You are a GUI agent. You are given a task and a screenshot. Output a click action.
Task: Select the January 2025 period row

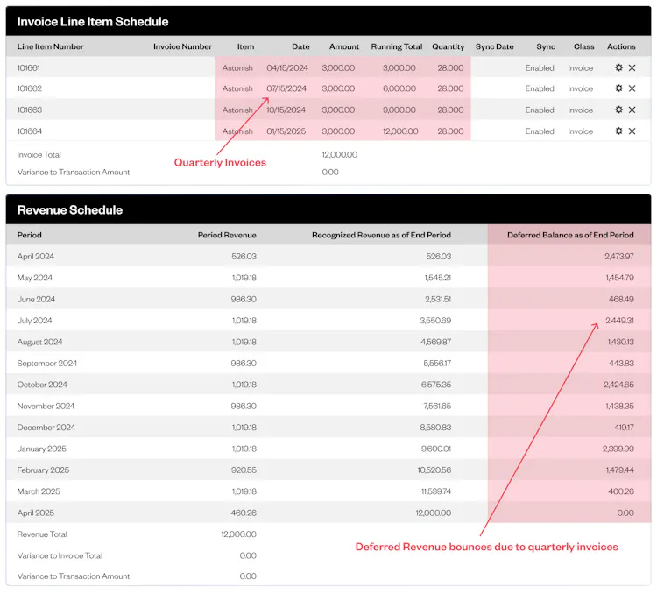328,449
